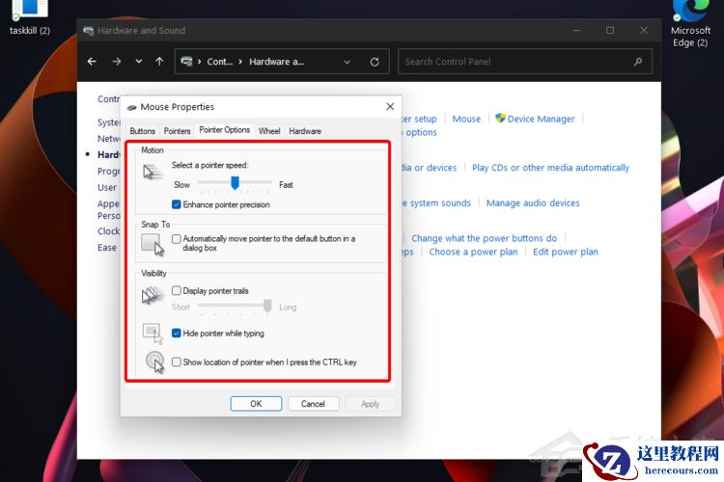
Task: Enable Show location of pointer with CTRL
Action: (176, 362)
